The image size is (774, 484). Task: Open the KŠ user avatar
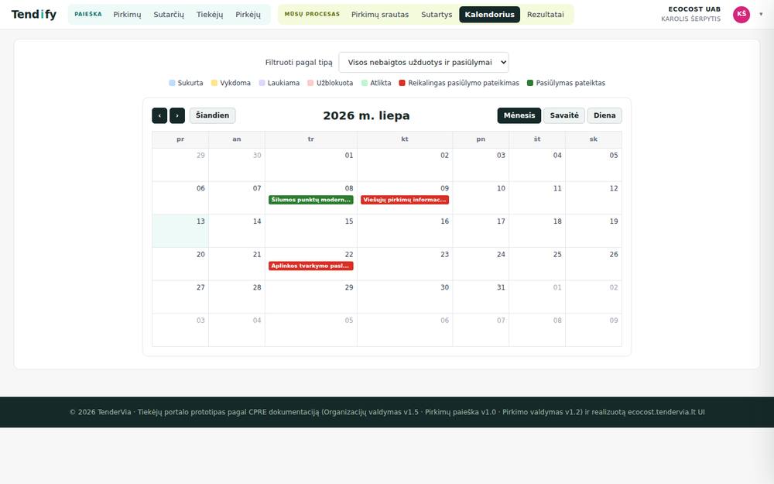point(741,14)
